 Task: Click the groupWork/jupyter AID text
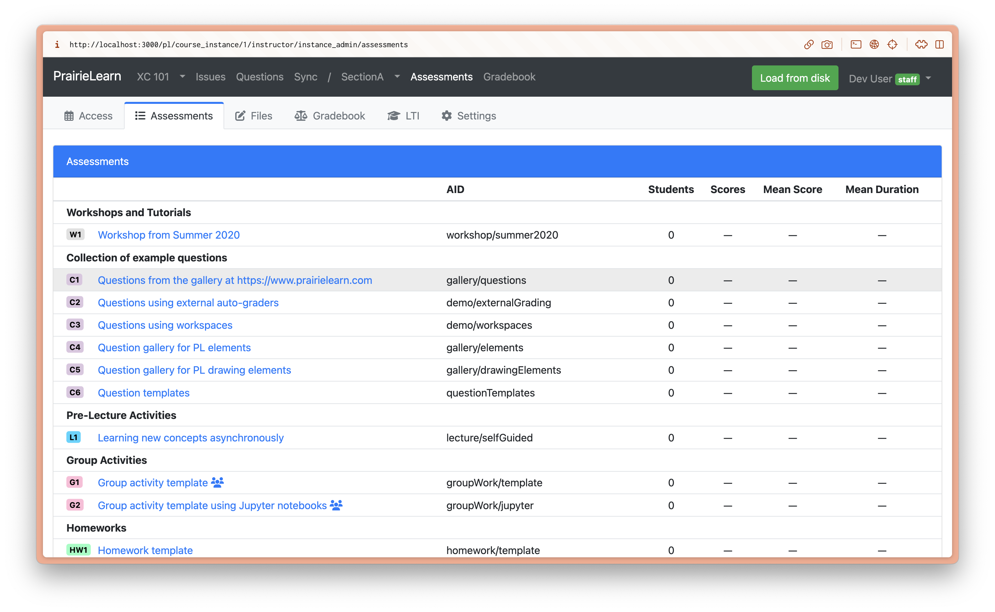pyautogui.click(x=490, y=505)
